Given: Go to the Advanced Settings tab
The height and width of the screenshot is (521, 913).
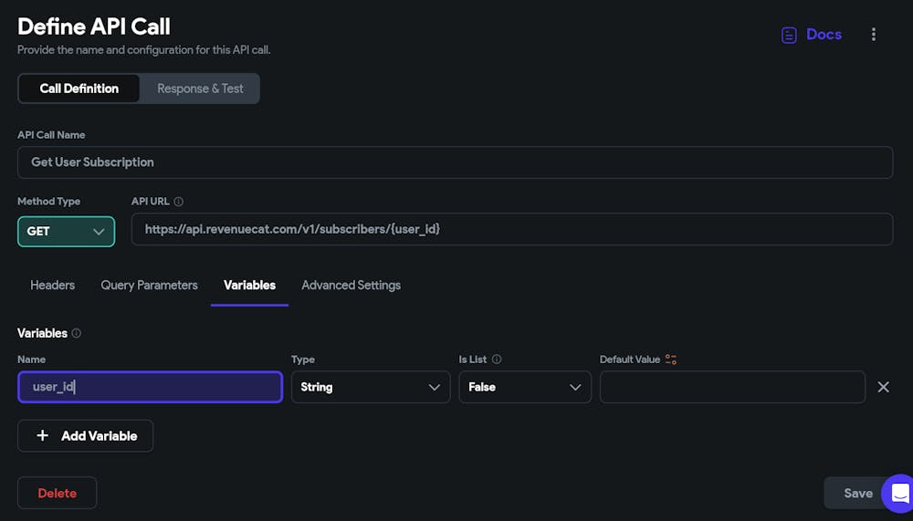Looking at the screenshot, I should 351,285.
